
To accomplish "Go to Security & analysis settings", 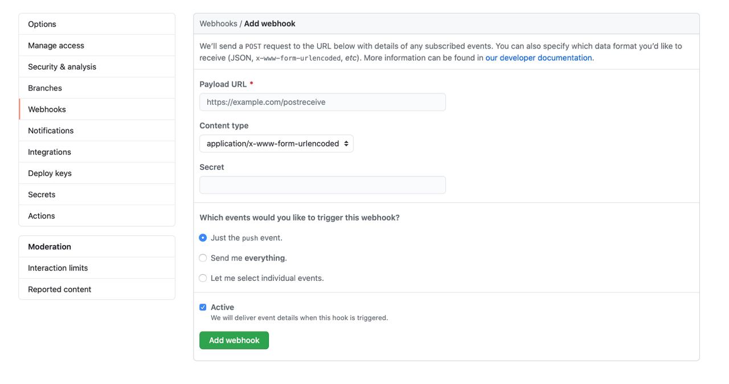I will click(x=97, y=67).
